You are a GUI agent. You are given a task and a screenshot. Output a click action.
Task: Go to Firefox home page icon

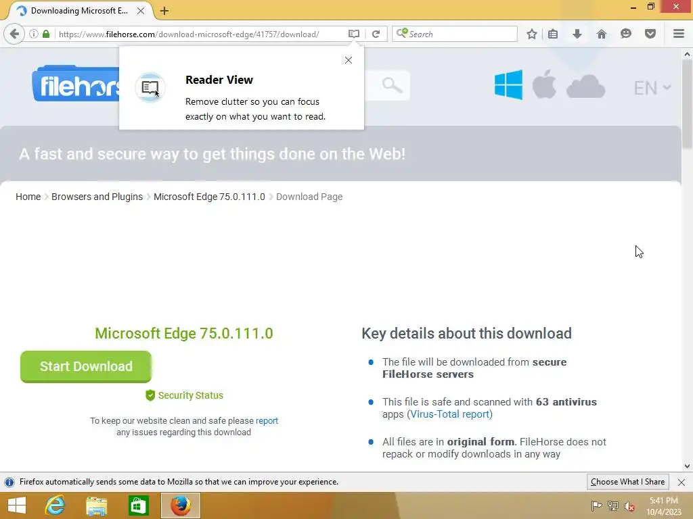(602, 34)
